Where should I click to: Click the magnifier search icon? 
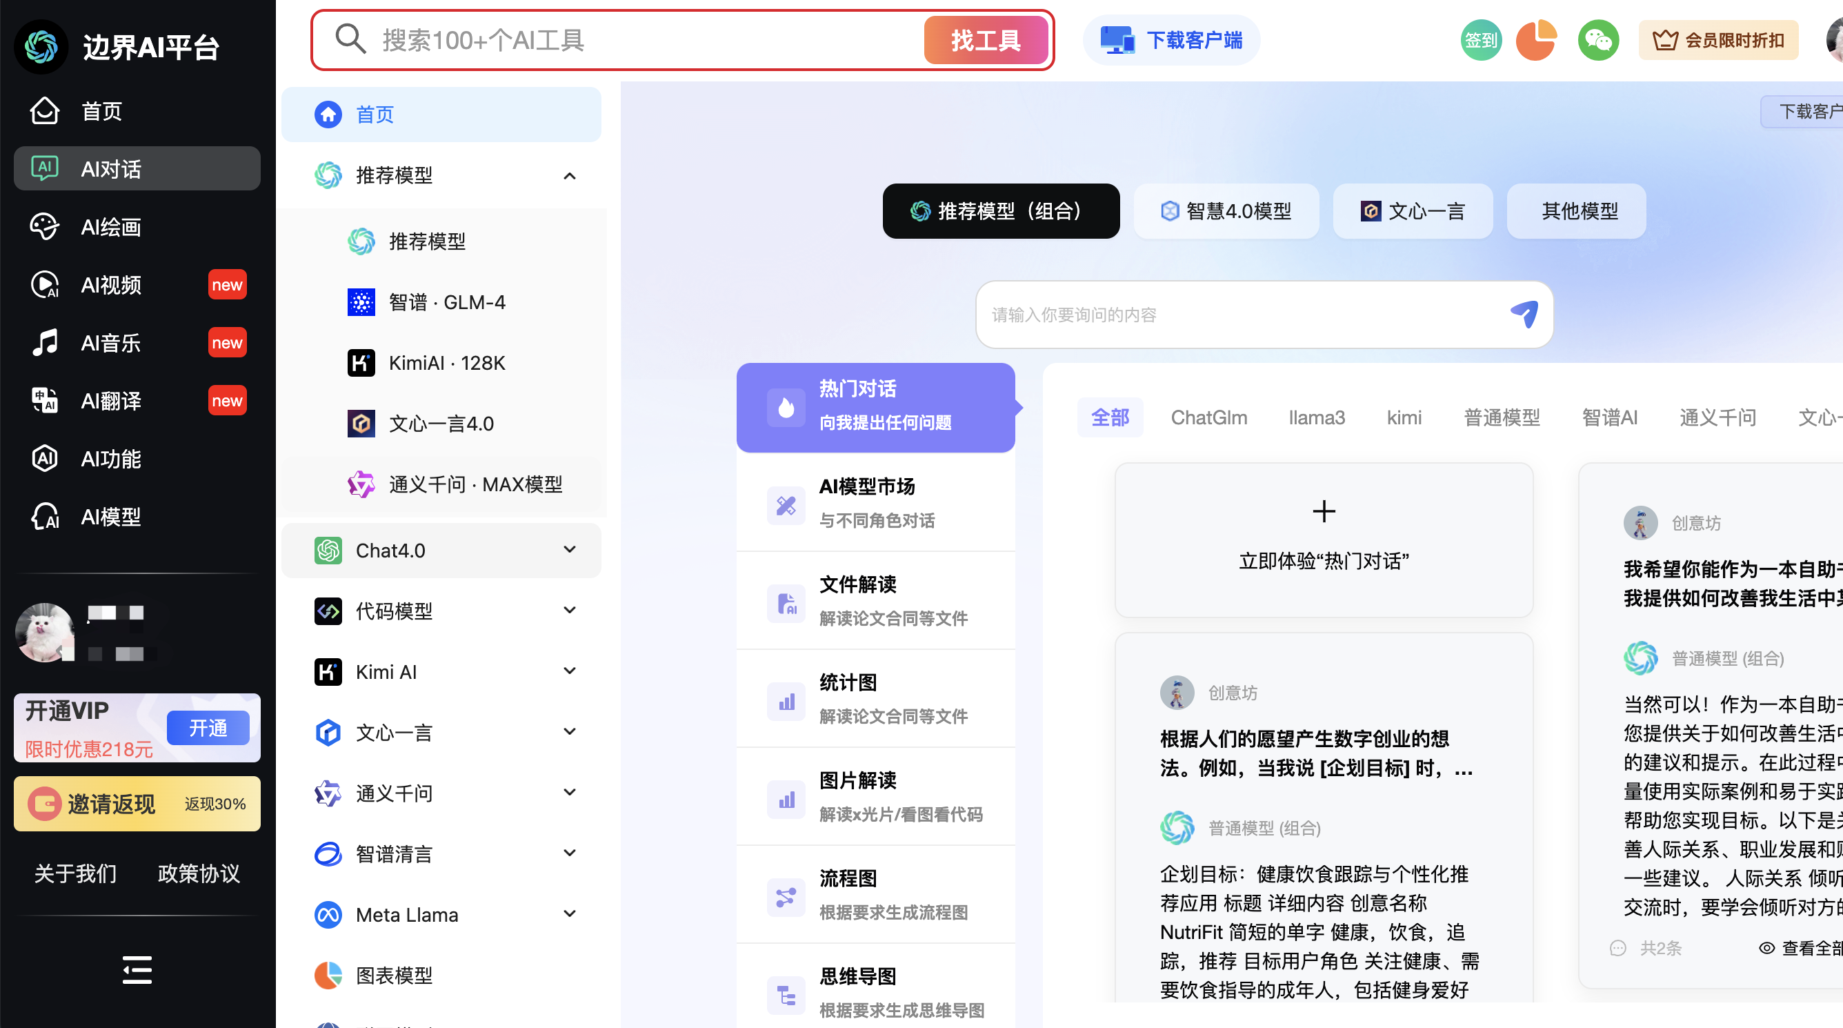(350, 39)
